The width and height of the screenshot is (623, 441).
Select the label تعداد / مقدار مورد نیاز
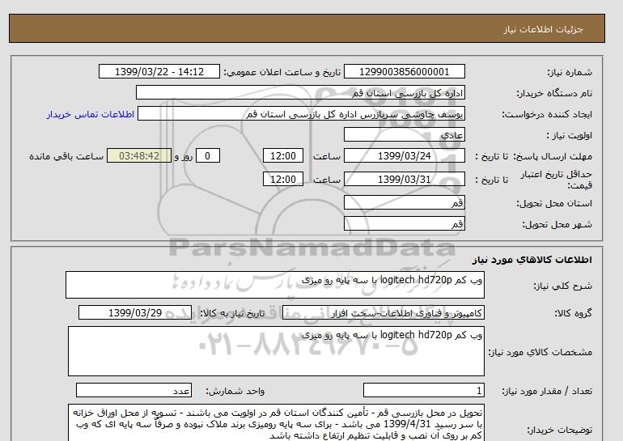click(547, 392)
